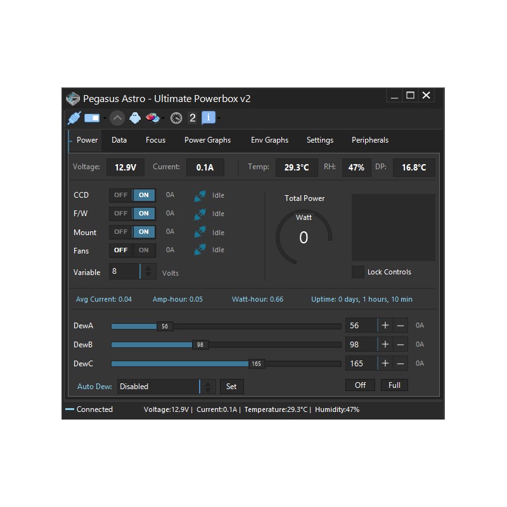507x507 pixels.
Task: Open dropdown arrow beside the switch icon
Action: [105, 119]
